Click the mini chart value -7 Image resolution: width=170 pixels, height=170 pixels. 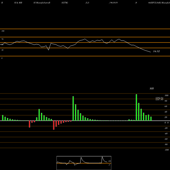click(x=109, y=165)
